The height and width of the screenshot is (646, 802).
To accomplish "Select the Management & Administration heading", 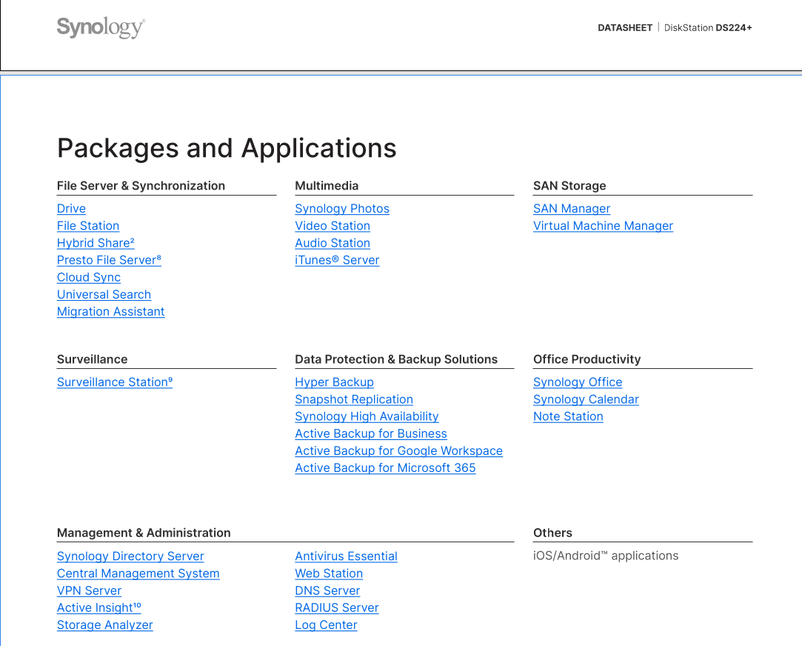I will click(144, 533).
